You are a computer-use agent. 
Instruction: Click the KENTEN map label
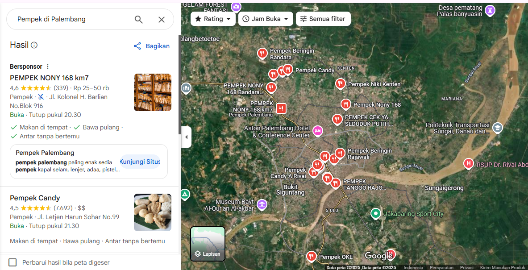[x=346, y=68]
